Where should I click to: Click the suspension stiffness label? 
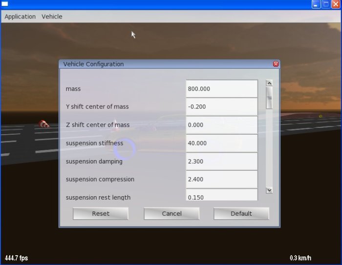[x=94, y=143]
